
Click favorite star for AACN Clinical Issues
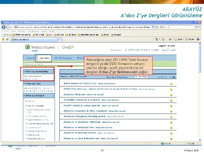(171, 90)
